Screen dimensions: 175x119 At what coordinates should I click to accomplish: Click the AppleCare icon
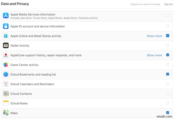[x=6, y=55]
